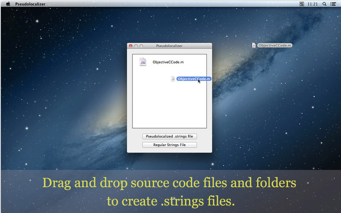Click Regular Strings File button

pos(169,145)
